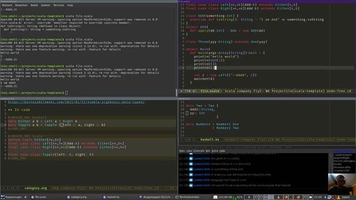Click the 'data Either a b' Haskell line
Image resolution: width=356 pixels, height=200 pixels.
[43, 121]
